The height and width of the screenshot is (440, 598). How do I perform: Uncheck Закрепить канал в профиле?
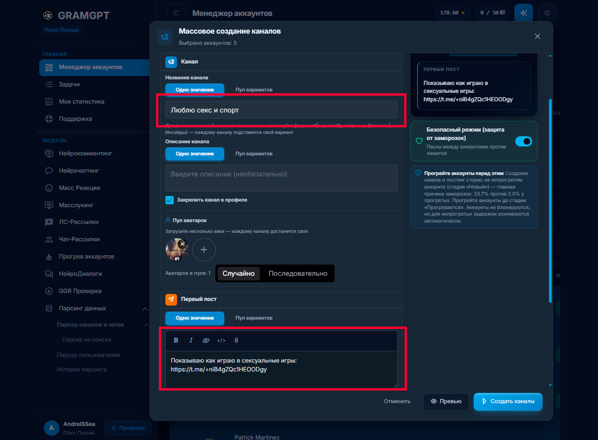click(170, 200)
